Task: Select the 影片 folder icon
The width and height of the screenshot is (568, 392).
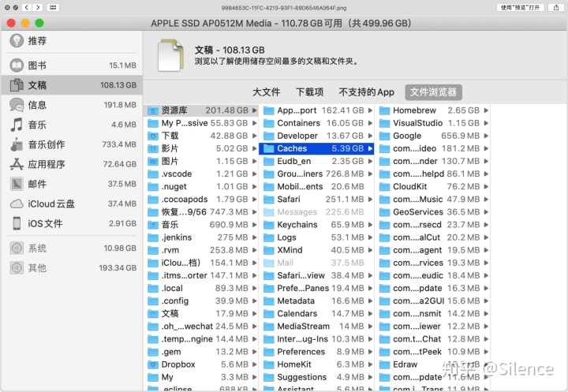Action: [x=153, y=148]
